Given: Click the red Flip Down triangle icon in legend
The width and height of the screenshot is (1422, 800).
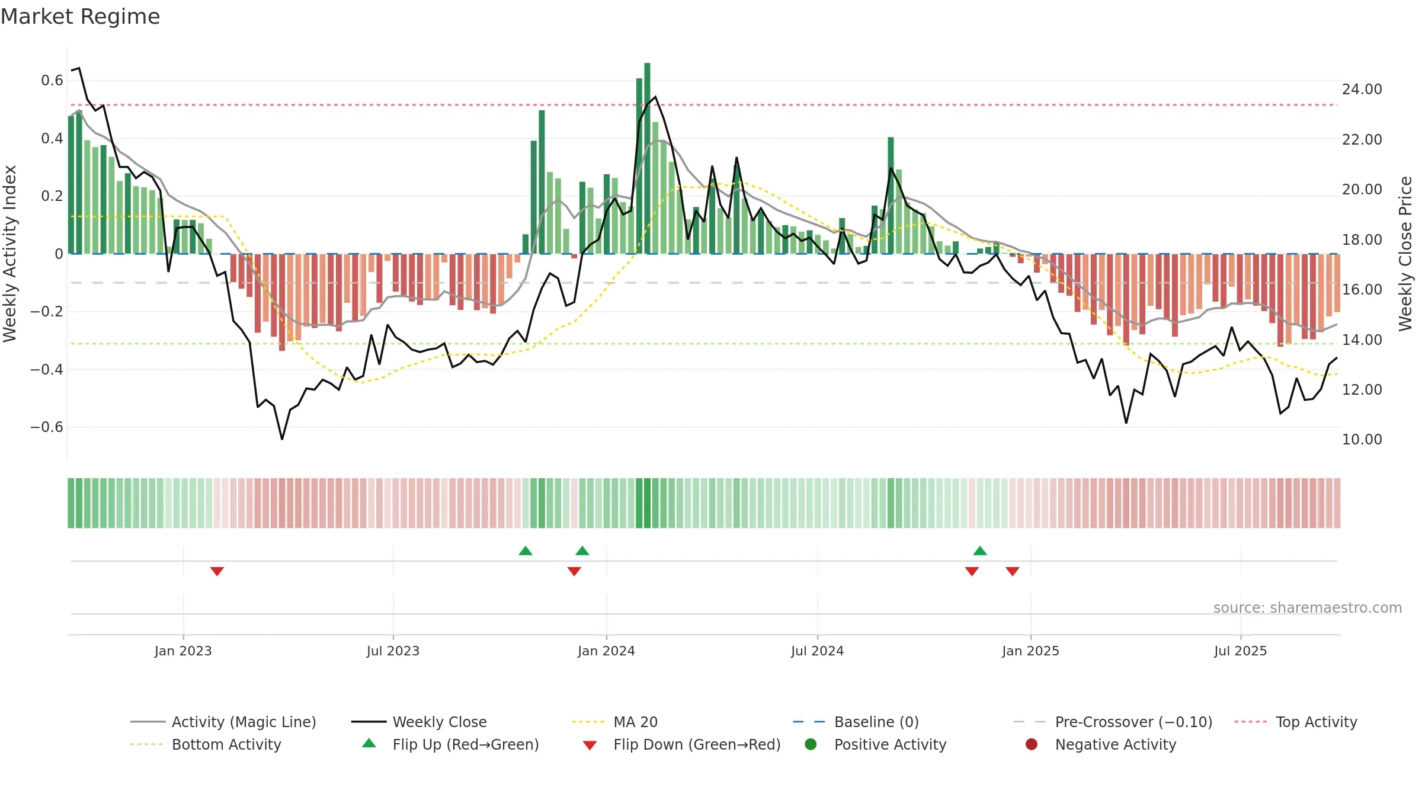Looking at the screenshot, I should [590, 745].
